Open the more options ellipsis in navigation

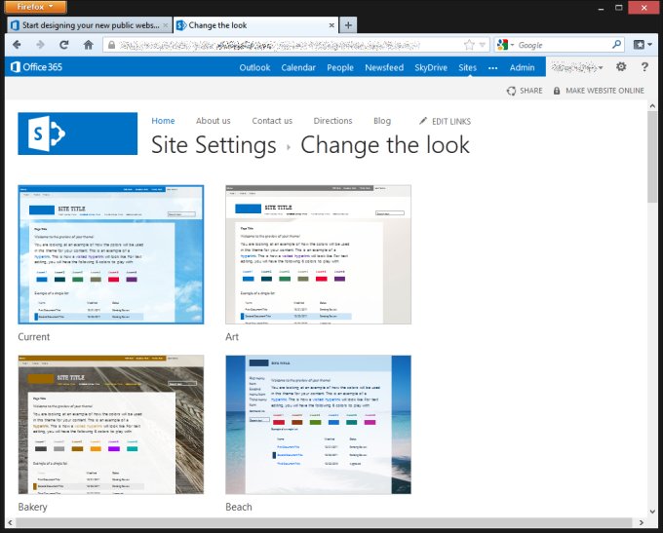point(492,67)
